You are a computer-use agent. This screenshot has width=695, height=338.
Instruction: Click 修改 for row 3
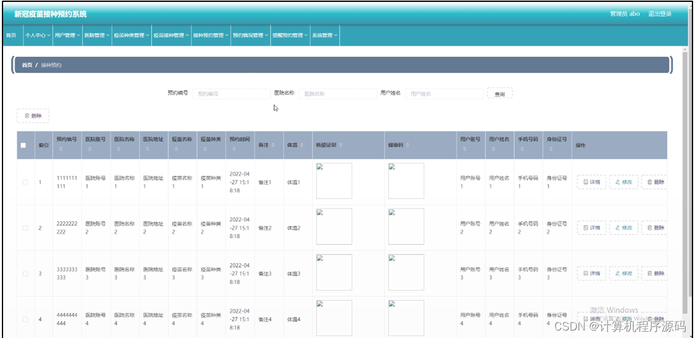pyautogui.click(x=623, y=274)
